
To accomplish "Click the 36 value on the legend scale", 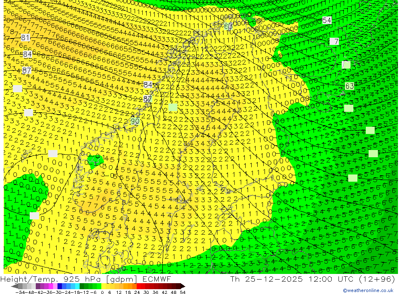I will 155,292.
